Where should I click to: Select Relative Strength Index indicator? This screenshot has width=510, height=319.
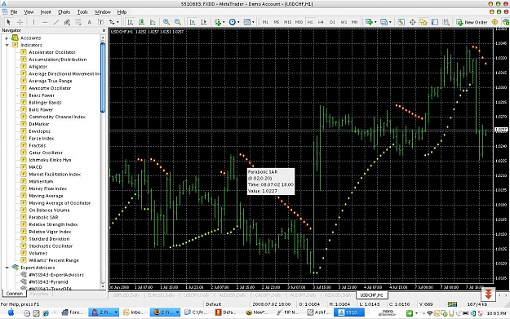(53, 224)
